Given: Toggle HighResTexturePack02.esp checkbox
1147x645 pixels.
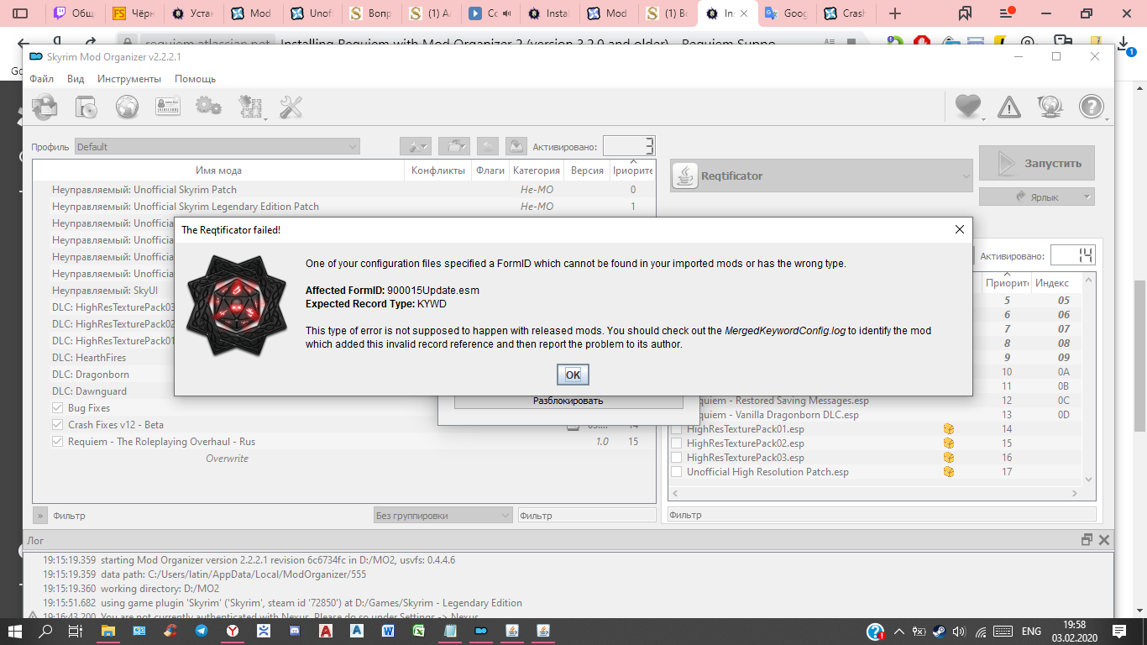Looking at the screenshot, I should 677,443.
